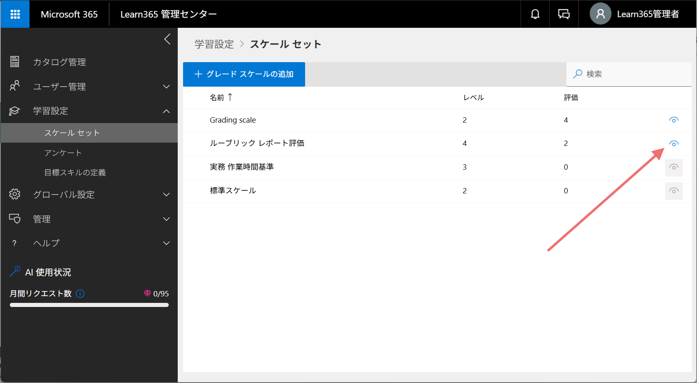
Task: Open the 実務 作業時間基準 entry
Action: coord(242,167)
